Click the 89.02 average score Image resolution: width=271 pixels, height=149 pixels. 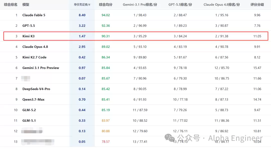tap(106, 47)
